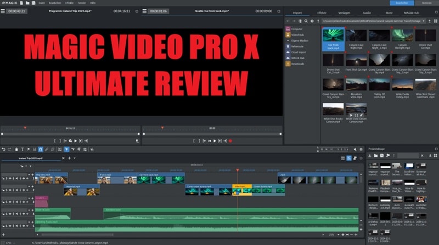Open track 2 header dropdown arrow

coord(29,186)
